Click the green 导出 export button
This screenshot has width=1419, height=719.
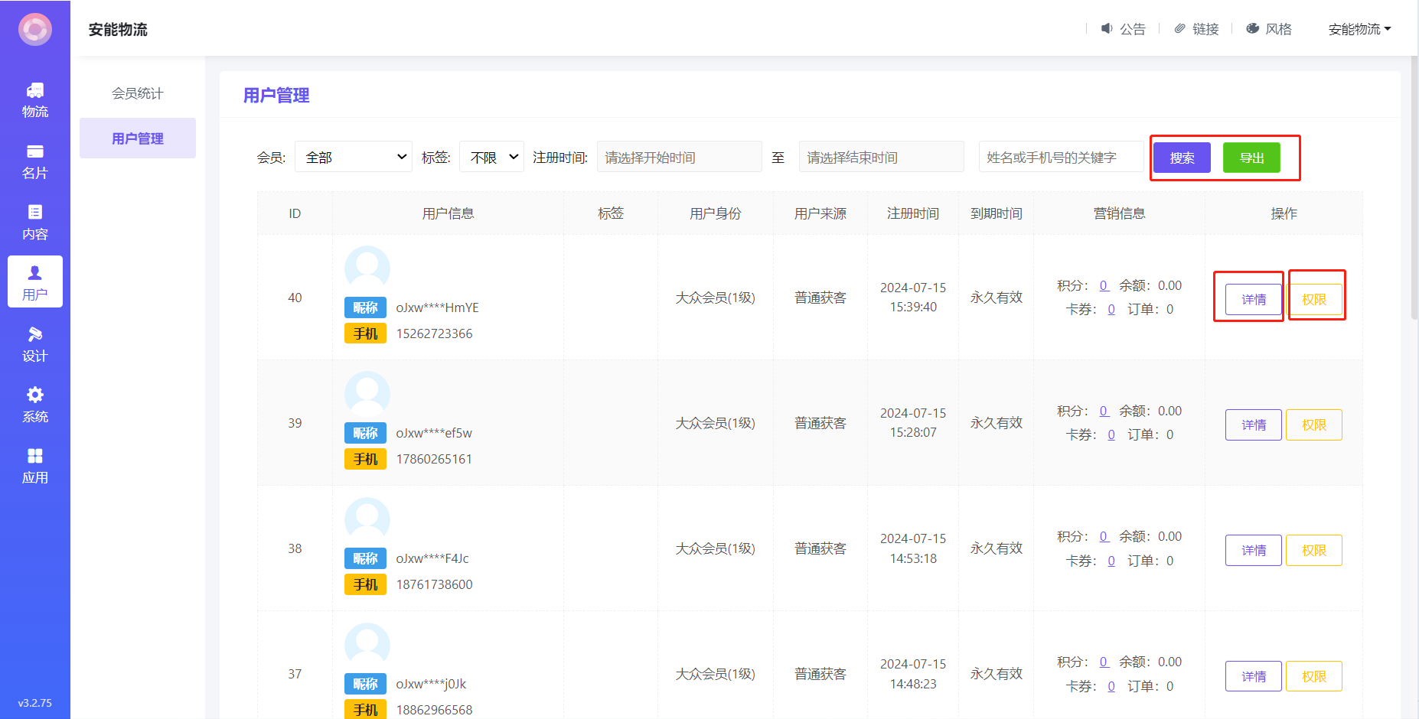tap(1251, 158)
